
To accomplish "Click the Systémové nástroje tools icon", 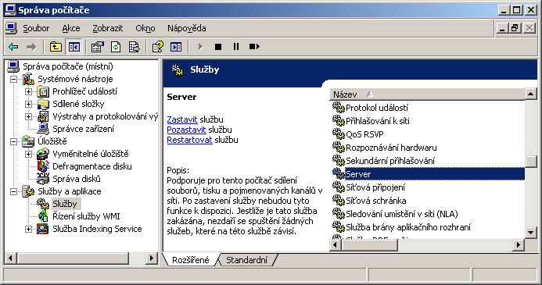I will (28, 80).
